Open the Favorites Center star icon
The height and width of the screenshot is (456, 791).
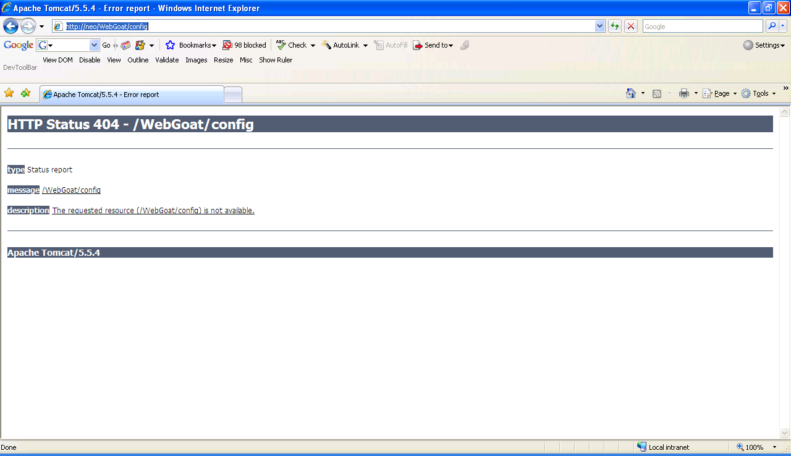click(x=9, y=93)
